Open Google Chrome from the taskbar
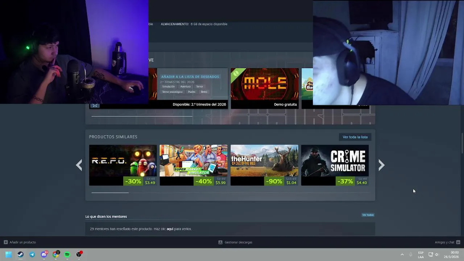 click(55, 254)
